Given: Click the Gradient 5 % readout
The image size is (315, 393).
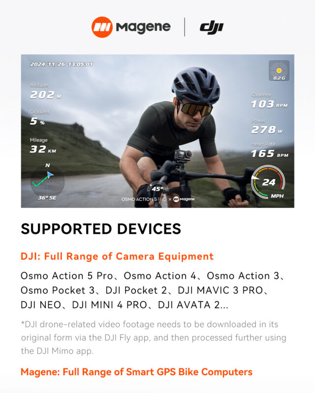Looking at the screenshot, I should pyautogui.click(x=40, y=117).
